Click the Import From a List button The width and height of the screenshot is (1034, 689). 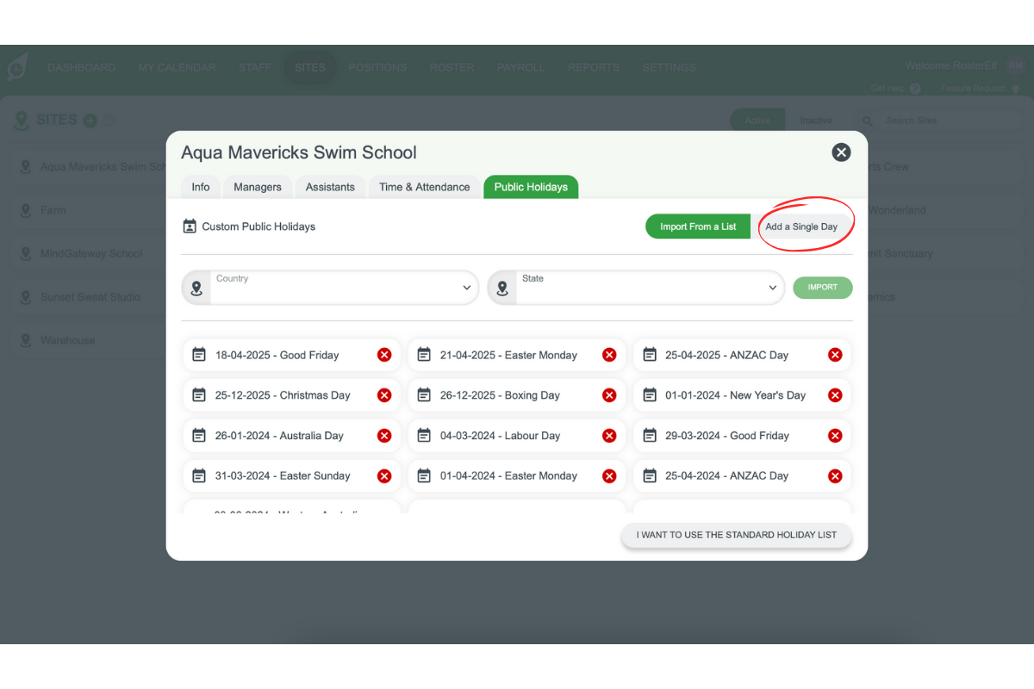tap(698, 226)
